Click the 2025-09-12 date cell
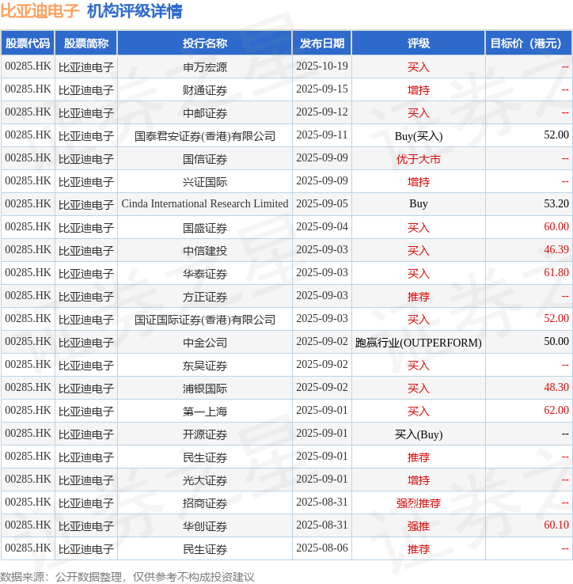The height and width of the screenshot is (584, 573). [x=322, y=112]
